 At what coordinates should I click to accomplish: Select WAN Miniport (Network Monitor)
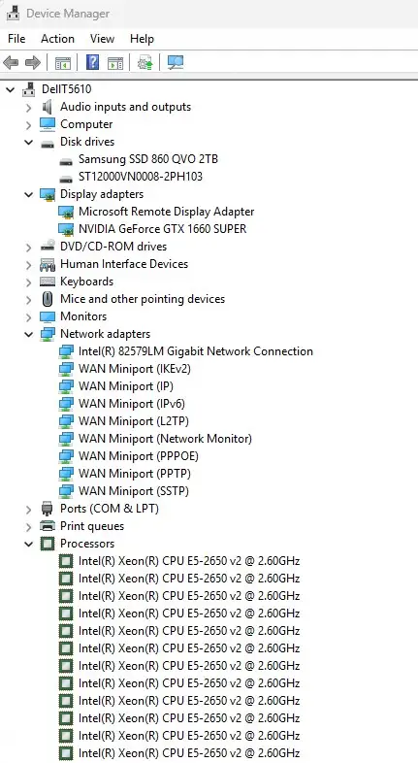[x=165, y=439]
